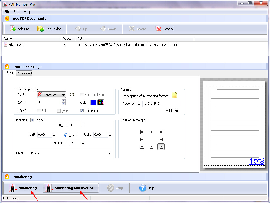The height and width of the screenshot is (203, 270).
Task: Open the Help menu
Action: [27, 12]
